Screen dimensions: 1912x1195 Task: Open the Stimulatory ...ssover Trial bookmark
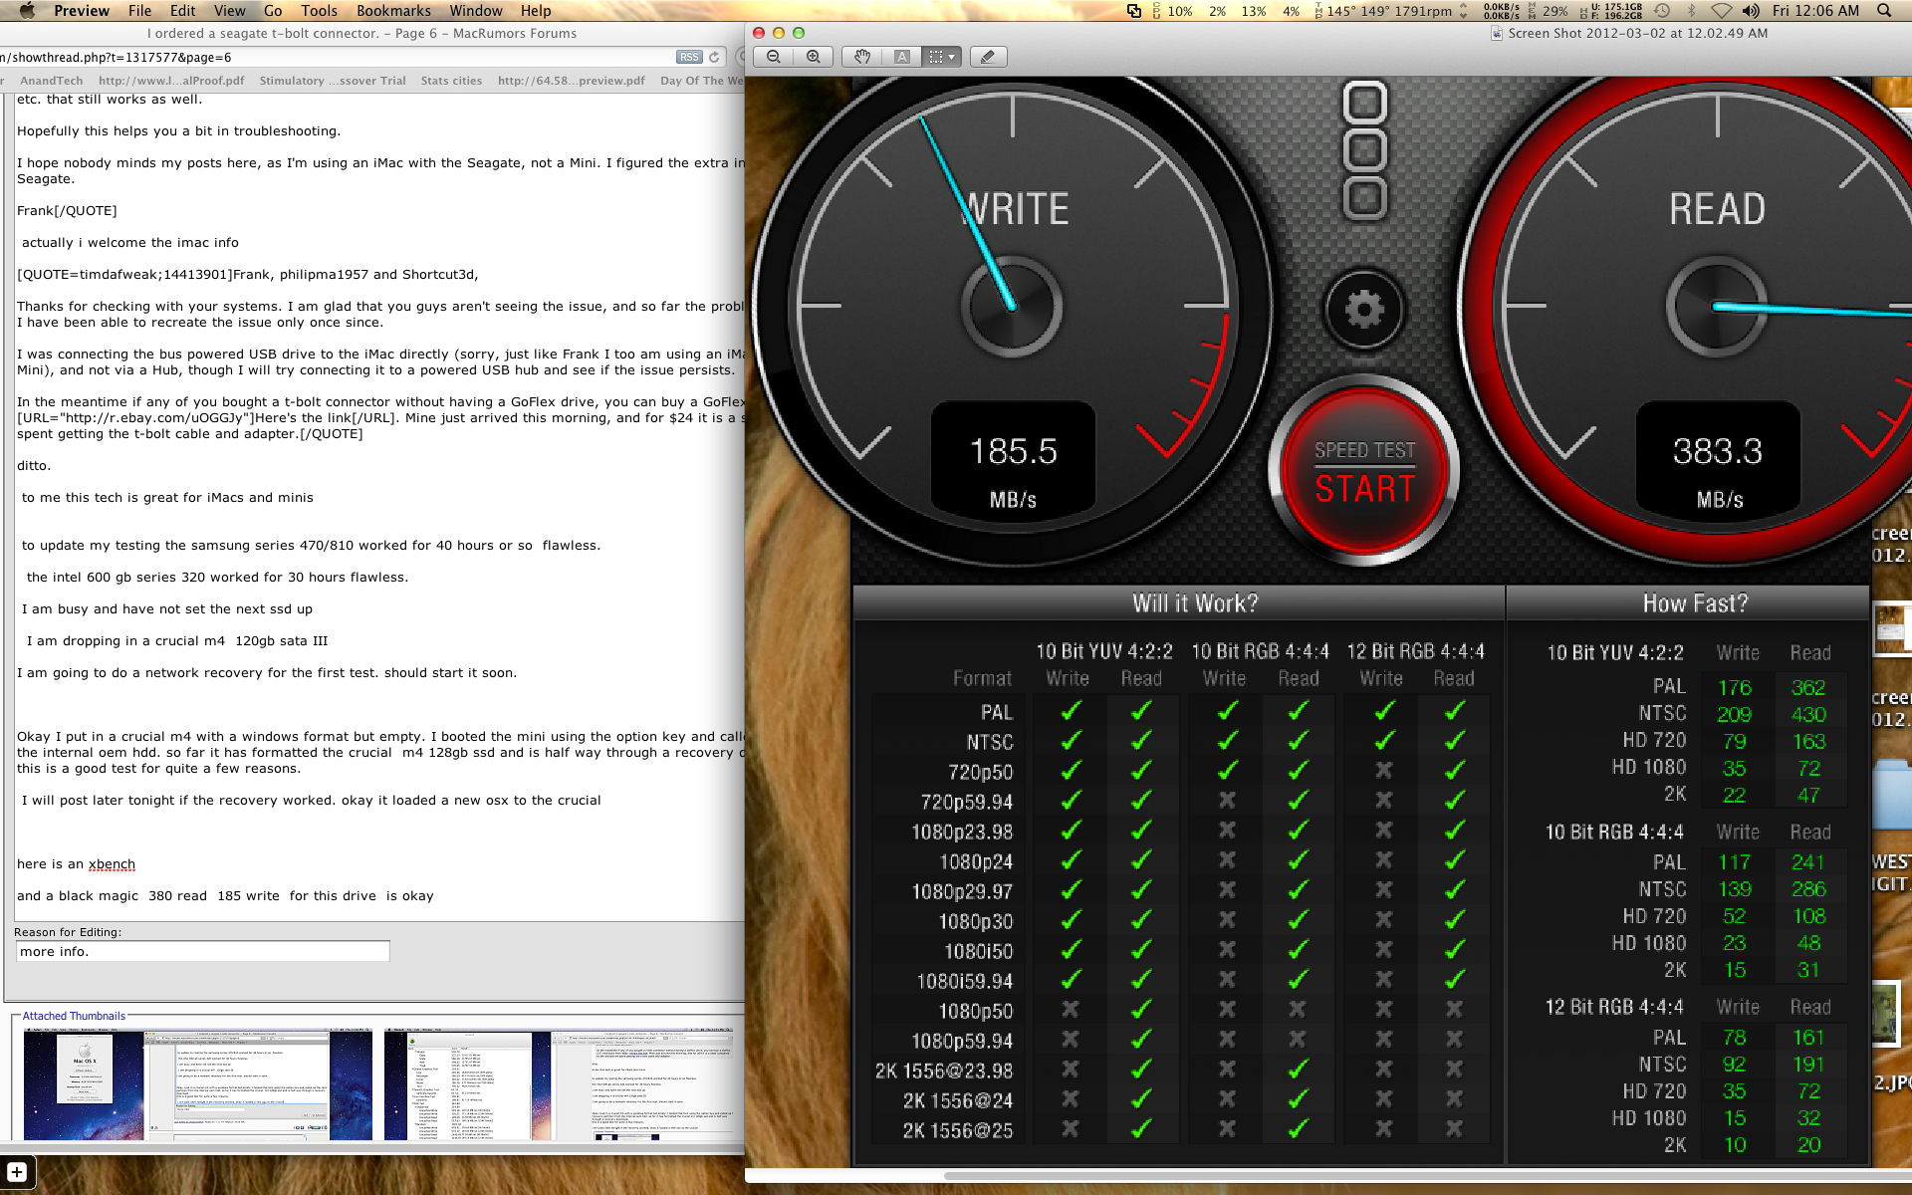(333, 81)
